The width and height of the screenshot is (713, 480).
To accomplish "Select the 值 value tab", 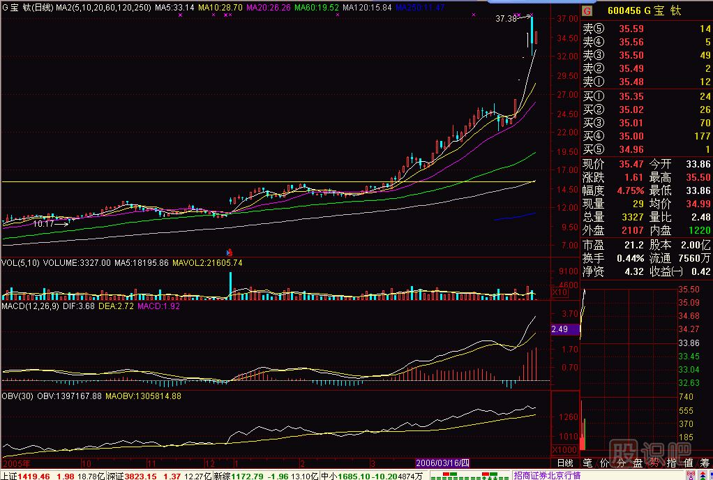I will (x=689, y=463).
